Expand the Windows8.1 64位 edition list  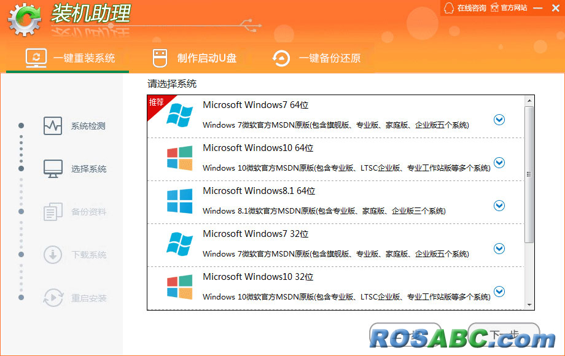tap(499, 206)
